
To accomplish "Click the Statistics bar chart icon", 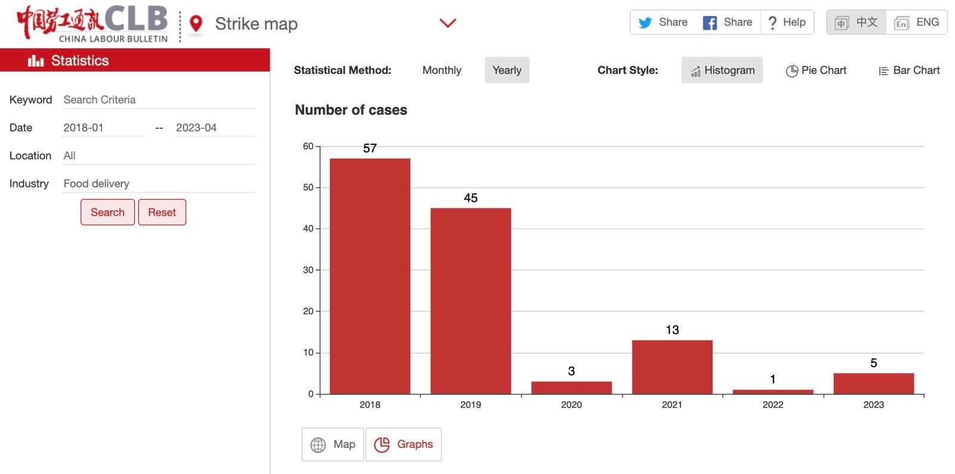I will click(x=36, y=61).
